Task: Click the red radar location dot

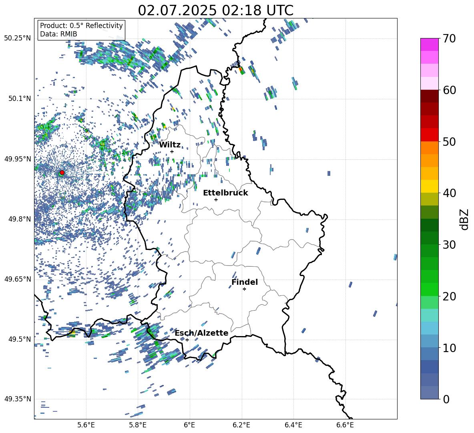Action: point(62,172)
